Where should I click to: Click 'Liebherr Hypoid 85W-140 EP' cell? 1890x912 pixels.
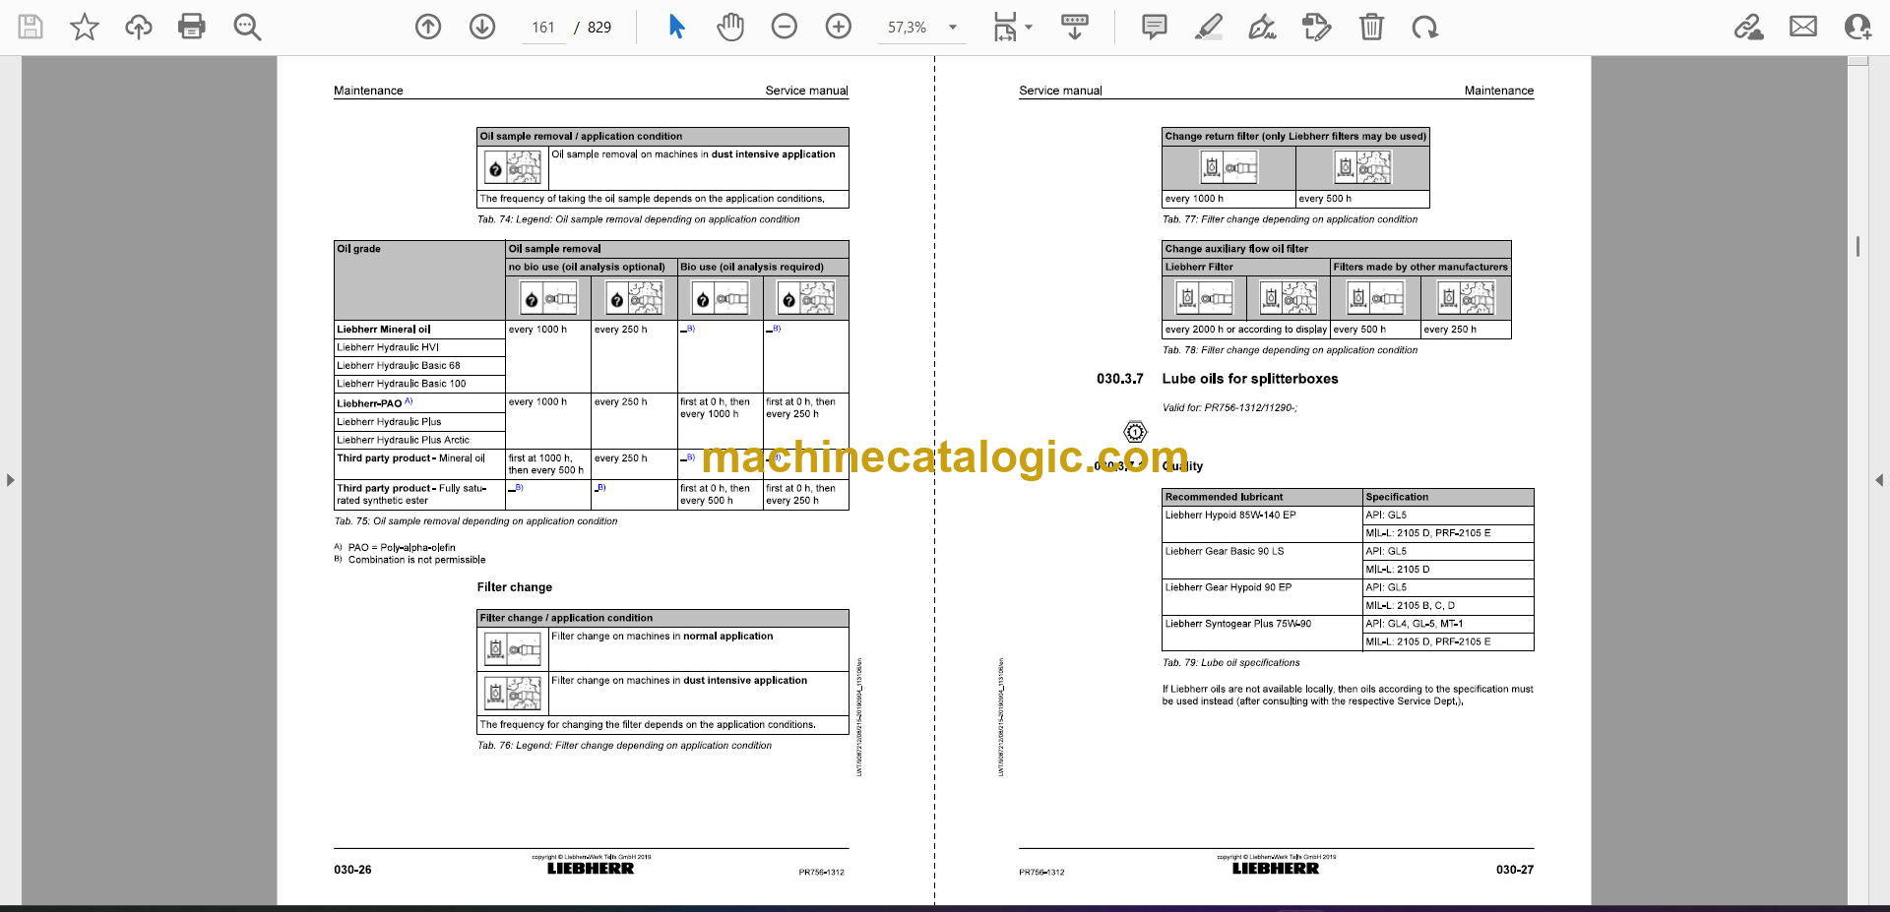[1262, 523]
